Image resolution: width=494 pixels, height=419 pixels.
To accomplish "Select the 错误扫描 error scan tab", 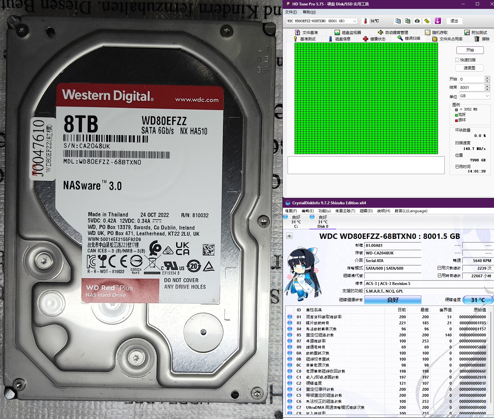I will click(409, 38).
